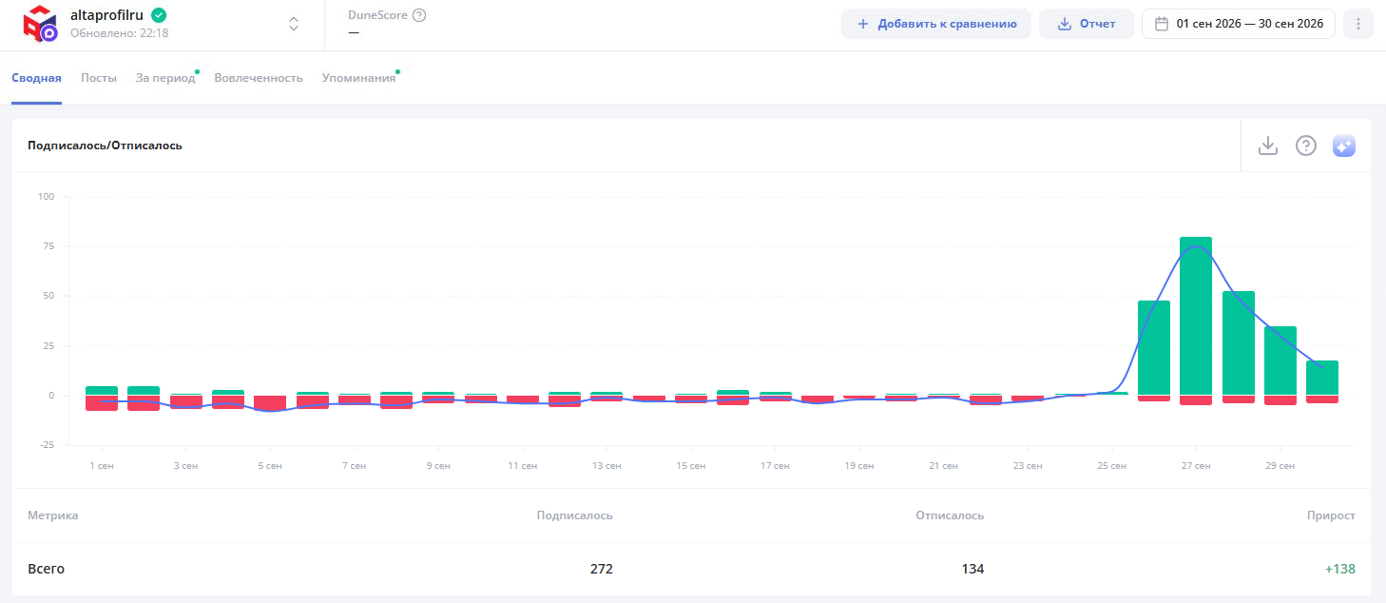
Task: Click the Подписалось column header
Action: point(574,515)
